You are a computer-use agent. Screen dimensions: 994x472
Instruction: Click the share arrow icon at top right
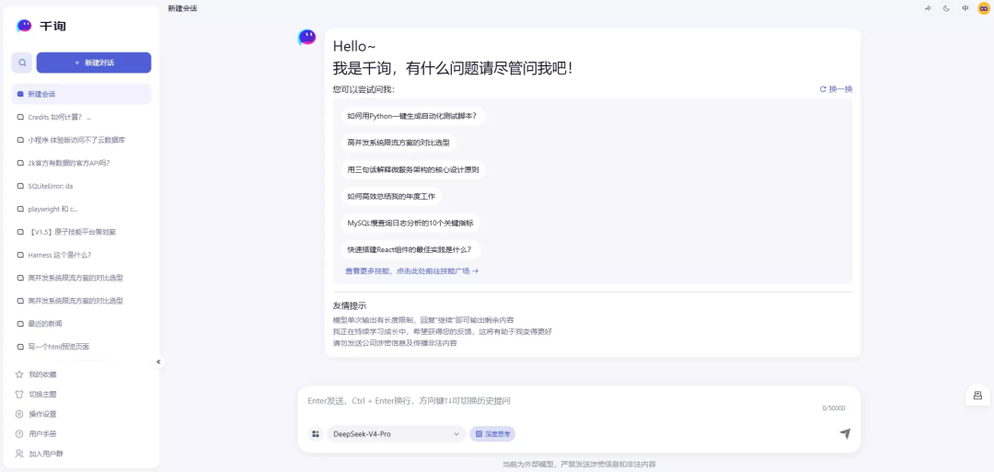(928, 8)
